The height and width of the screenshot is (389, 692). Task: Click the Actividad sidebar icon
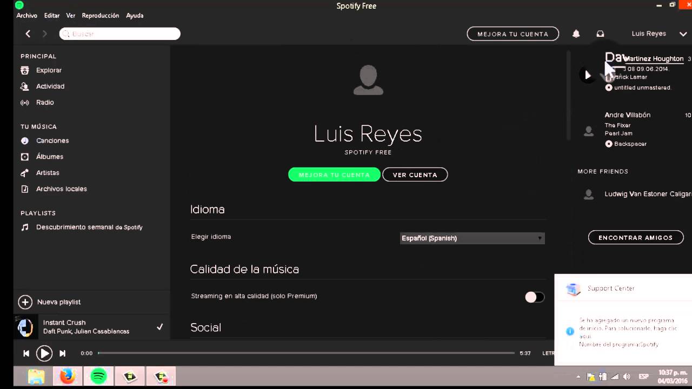tap(24, 86)
